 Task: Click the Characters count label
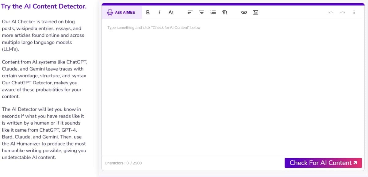click(x=123, y=163)
